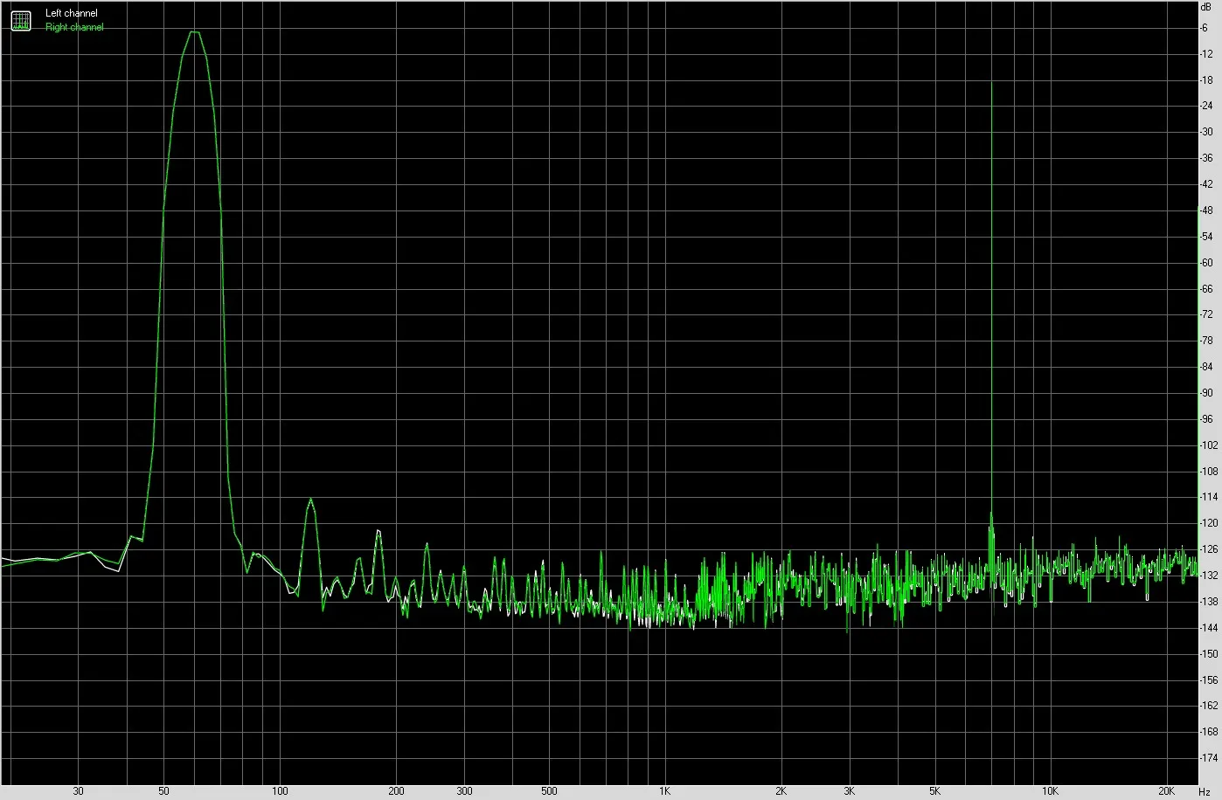Select the Right channel legend label
The image size is (1222, 800).
tap(74, 27)
